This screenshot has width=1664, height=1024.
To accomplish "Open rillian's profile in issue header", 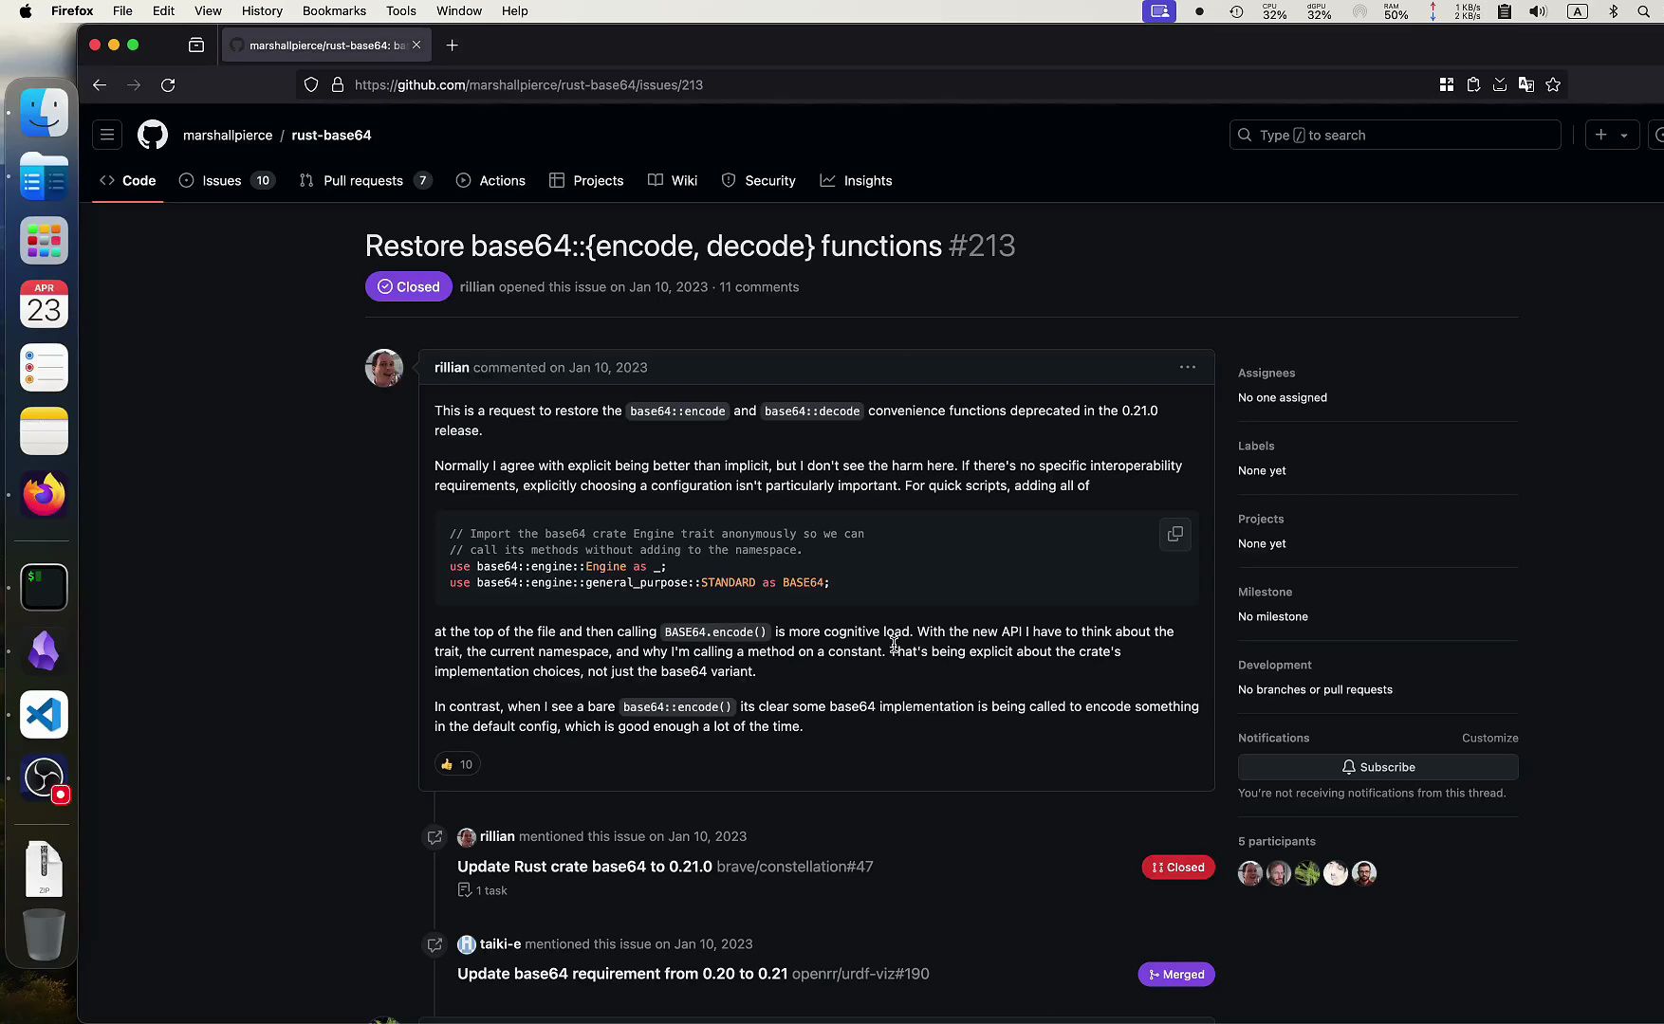I will click(x=477, y=286).
